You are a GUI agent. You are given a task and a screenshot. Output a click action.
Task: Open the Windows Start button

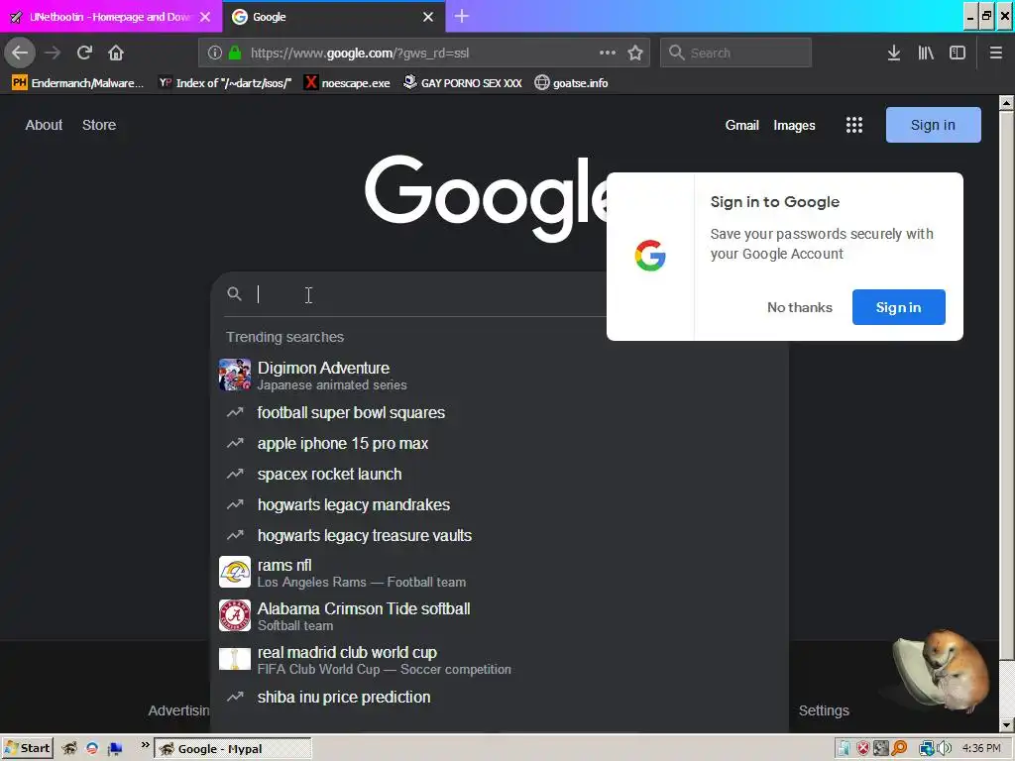[x=27, y=749]
